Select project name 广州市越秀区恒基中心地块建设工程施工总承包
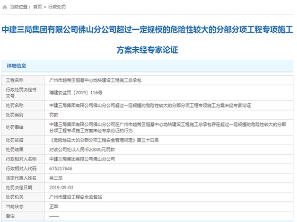 tap(95, 80)
